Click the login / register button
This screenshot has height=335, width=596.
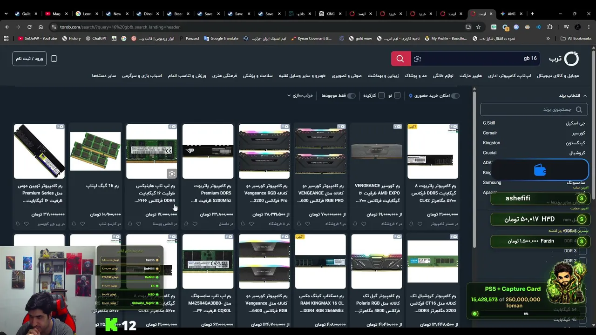[29, 59]
